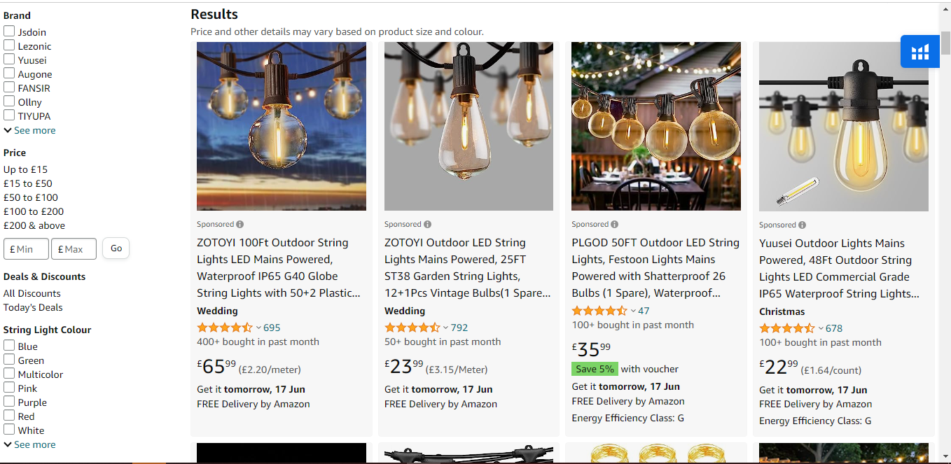Click the £ Min price input field
Screen dimensions: 951x464
coord(27,249)
